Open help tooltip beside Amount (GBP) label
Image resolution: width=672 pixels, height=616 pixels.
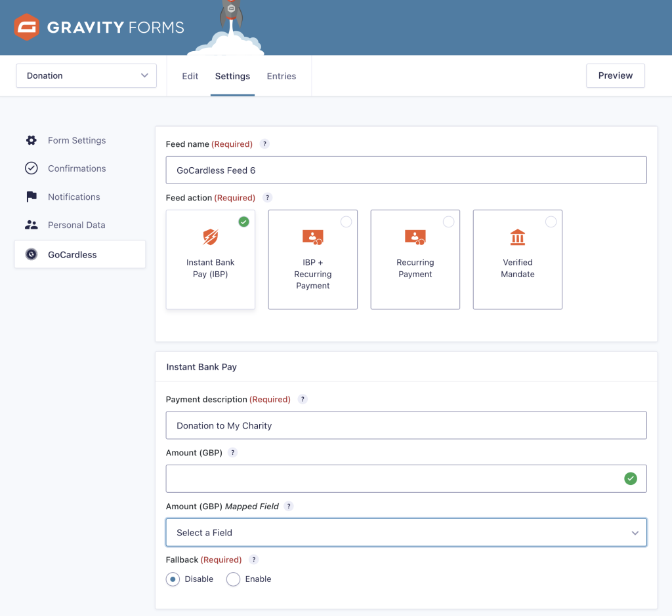coord(233,452)
